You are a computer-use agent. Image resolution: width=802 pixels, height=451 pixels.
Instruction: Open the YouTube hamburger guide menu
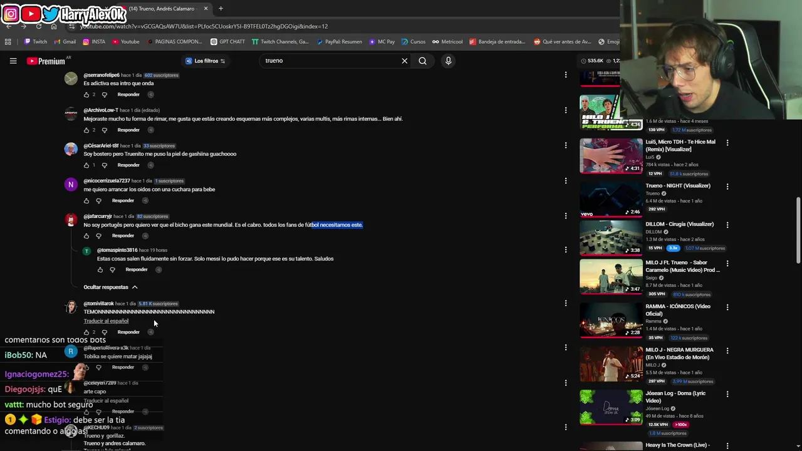click(13, 61)
